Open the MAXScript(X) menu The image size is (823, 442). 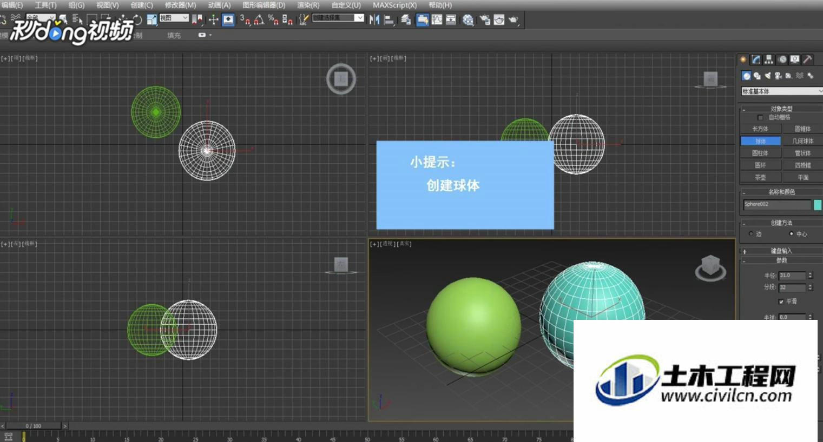tap(394, 5)
